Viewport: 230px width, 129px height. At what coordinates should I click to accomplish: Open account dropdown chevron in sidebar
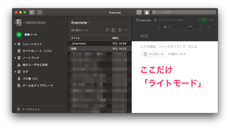click(63, 22)
